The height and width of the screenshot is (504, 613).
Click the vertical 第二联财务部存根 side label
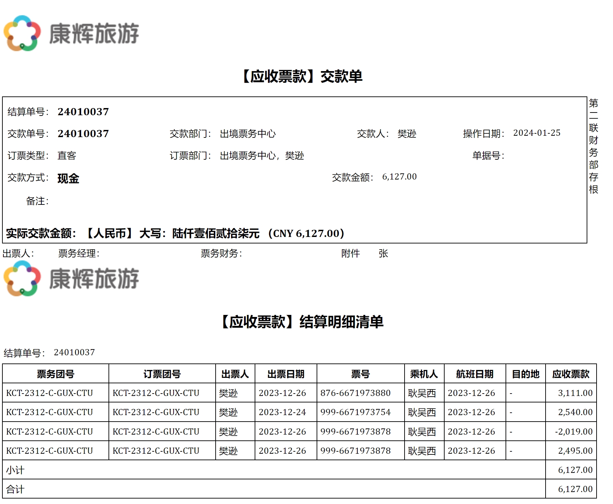click(593, 146)
